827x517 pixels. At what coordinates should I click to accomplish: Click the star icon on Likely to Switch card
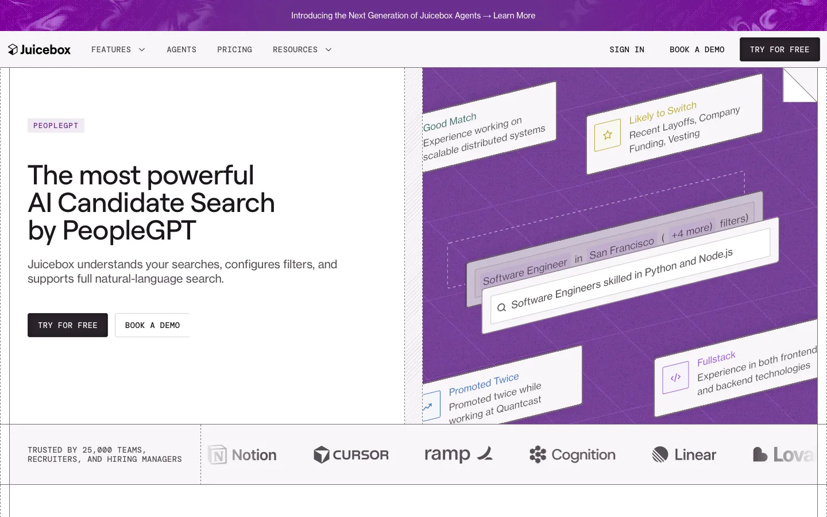[x=608, y=135]
